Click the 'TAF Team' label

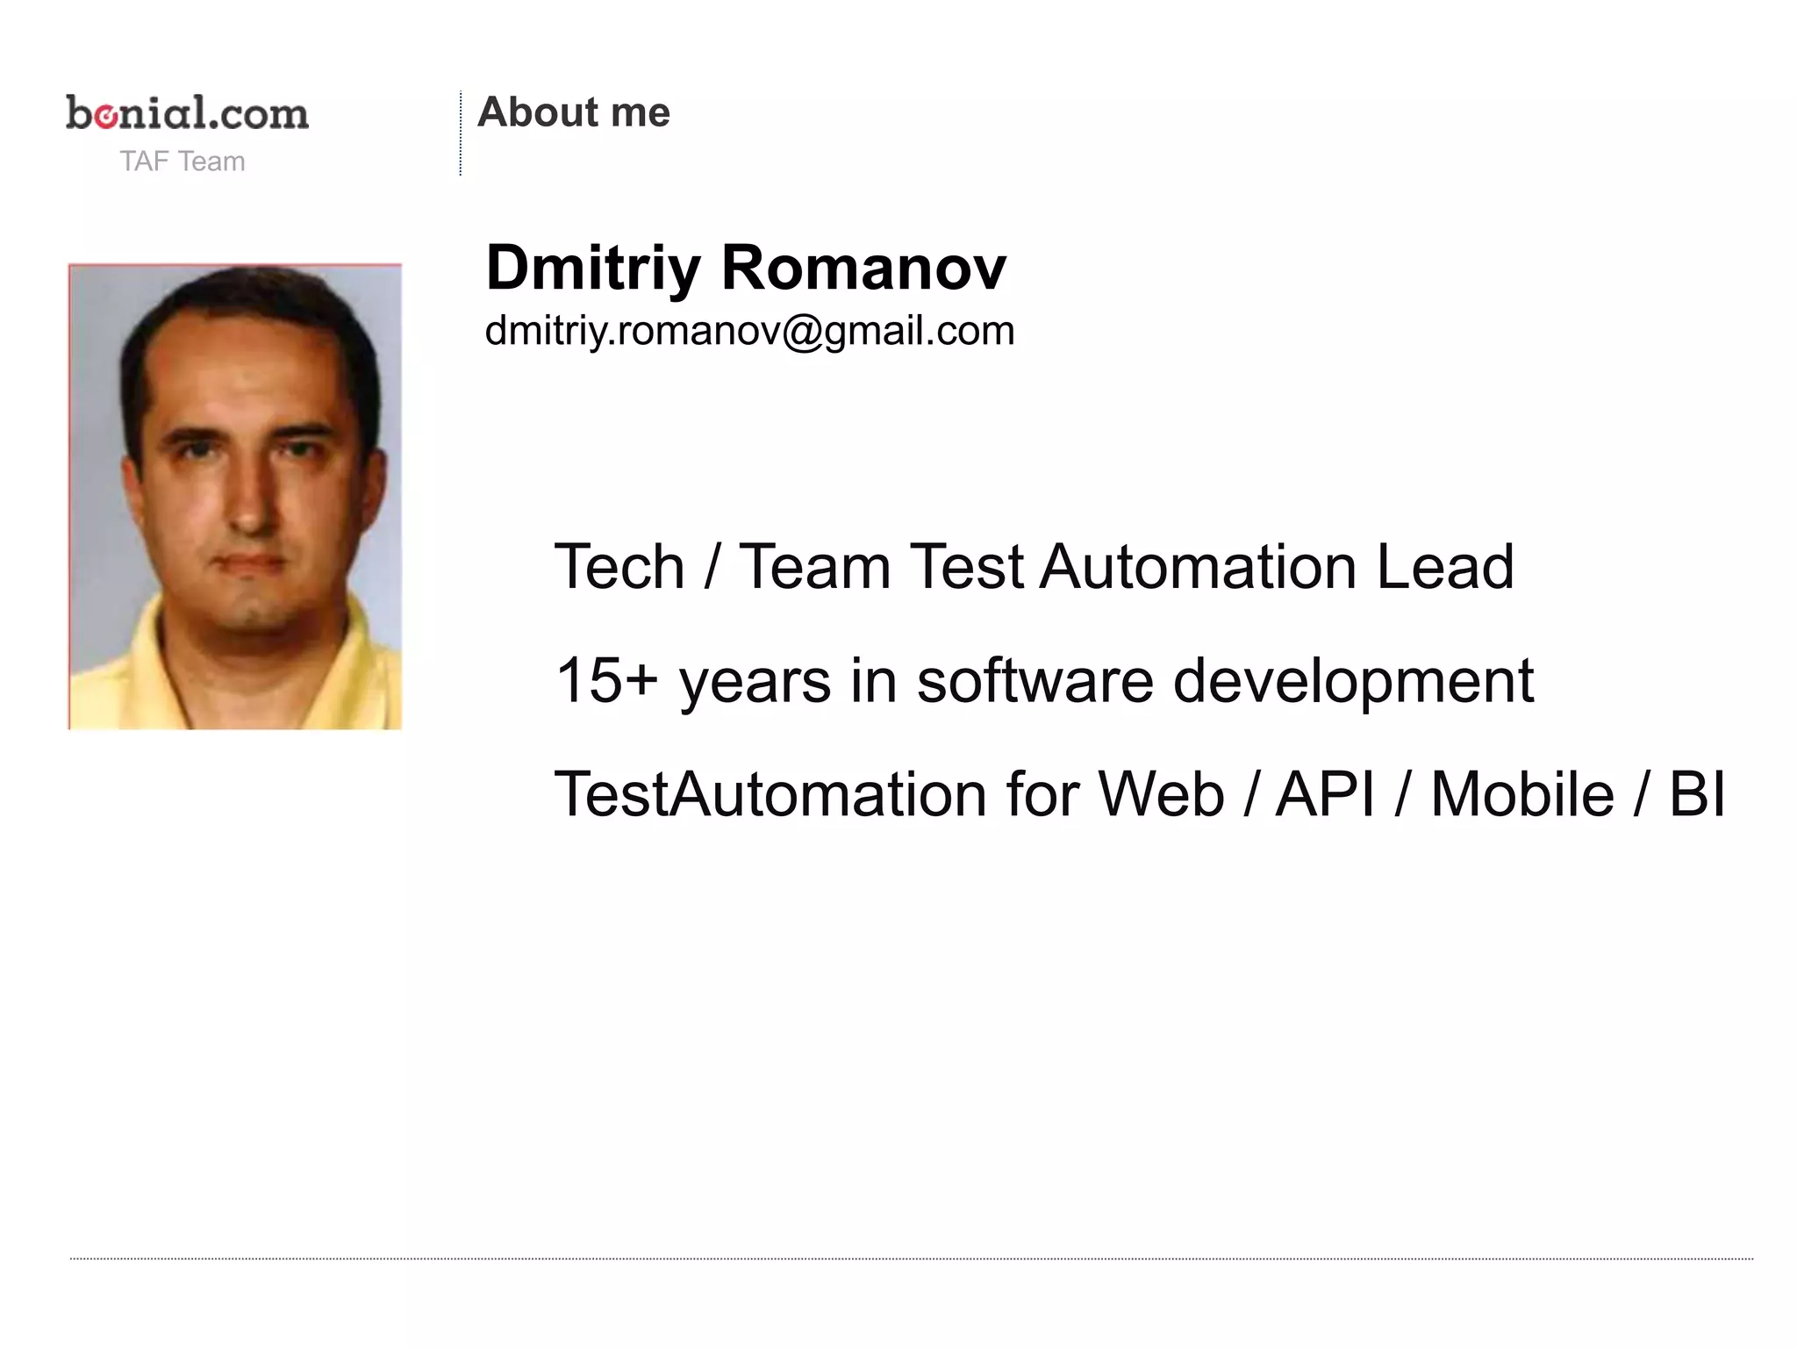(183, 161)
